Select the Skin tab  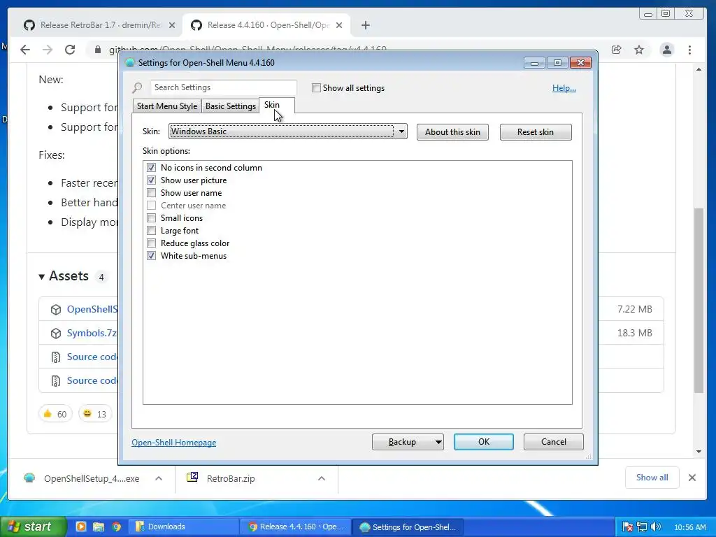pos(277,105)
